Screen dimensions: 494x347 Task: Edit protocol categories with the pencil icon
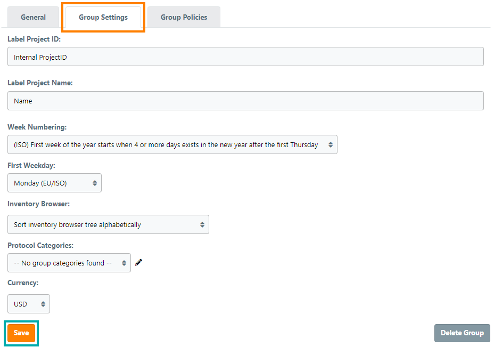point(139,262)
